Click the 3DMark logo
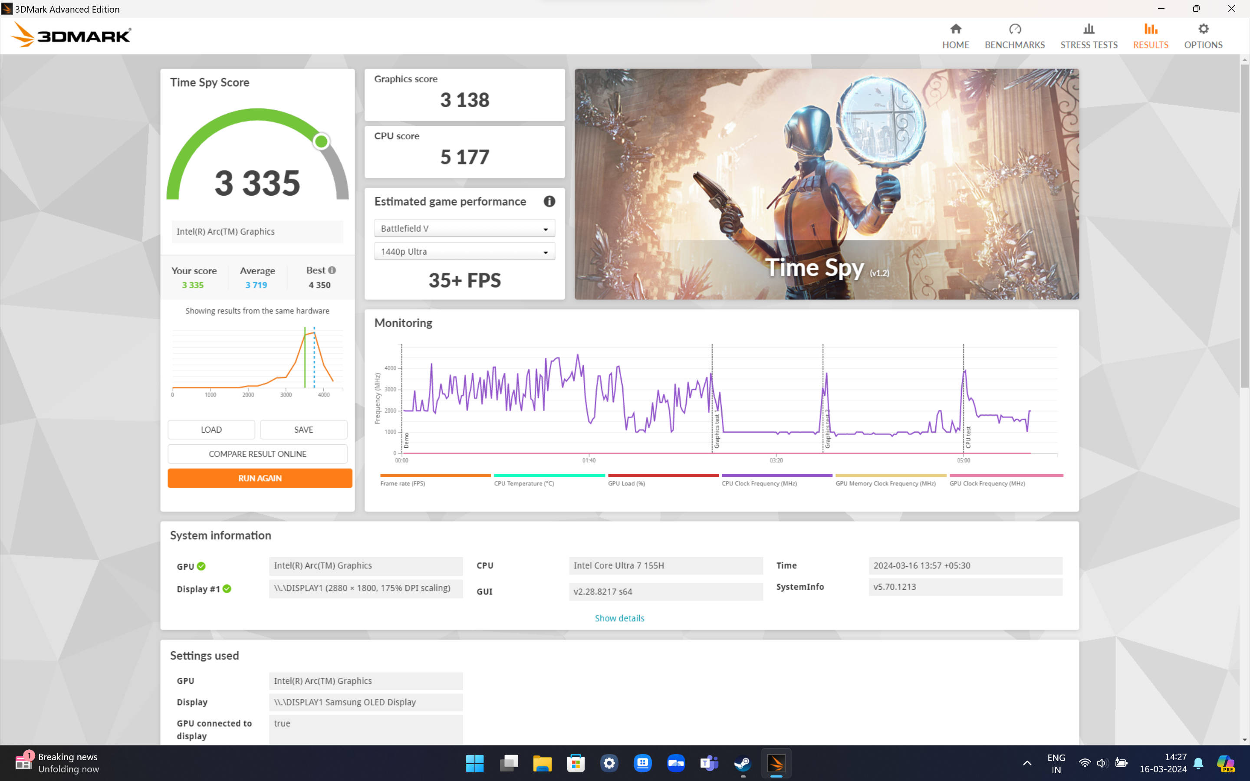Screen dimensions: 1250x781 [x=71, y=35]
